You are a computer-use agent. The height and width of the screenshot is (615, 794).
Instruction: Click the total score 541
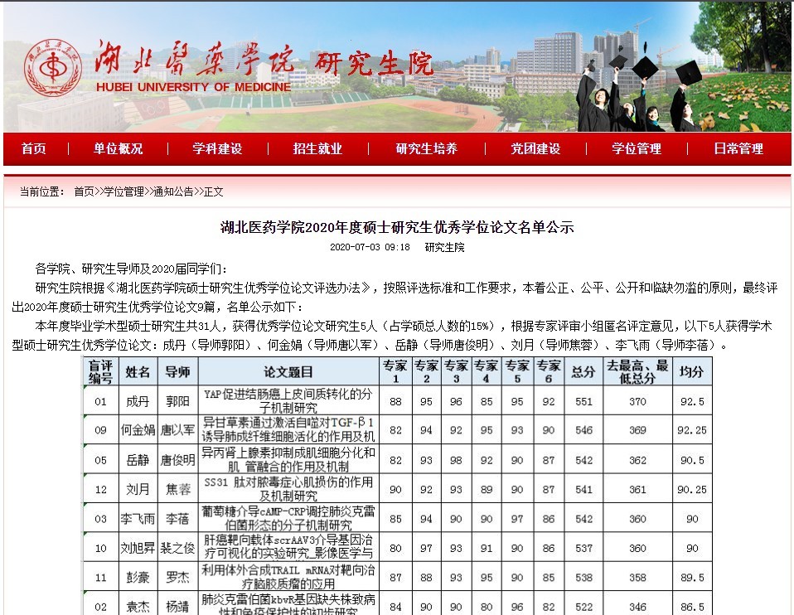(583, 489)
